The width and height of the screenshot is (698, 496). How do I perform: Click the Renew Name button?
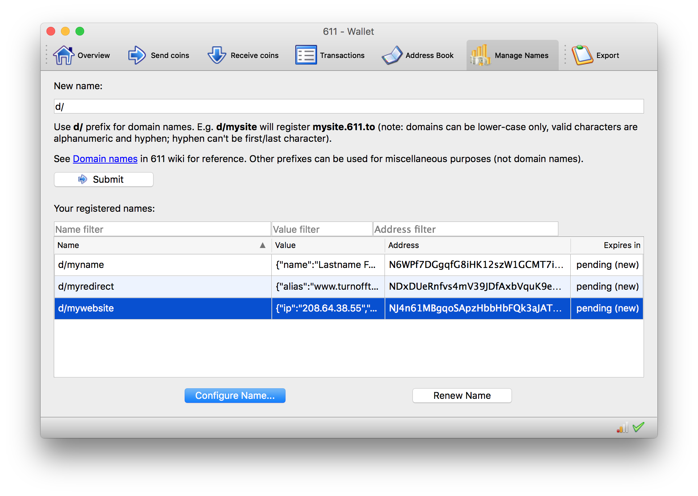pos(462,396)
